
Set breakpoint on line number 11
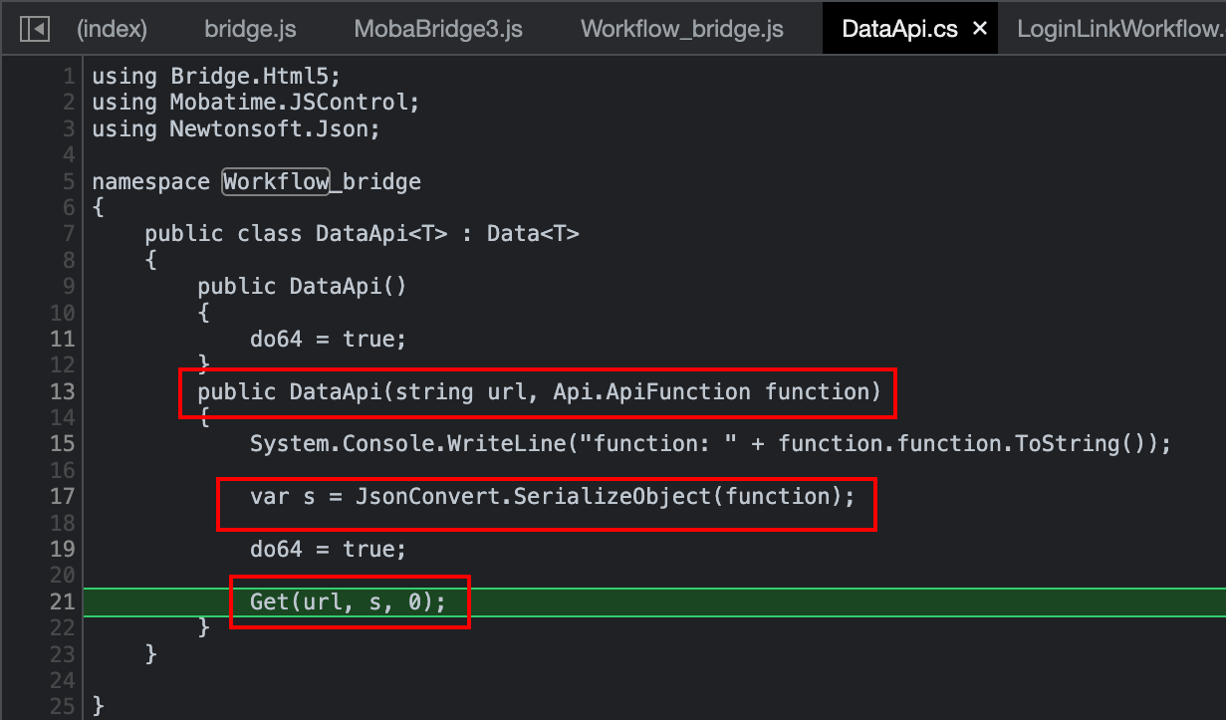coord(62,339)
